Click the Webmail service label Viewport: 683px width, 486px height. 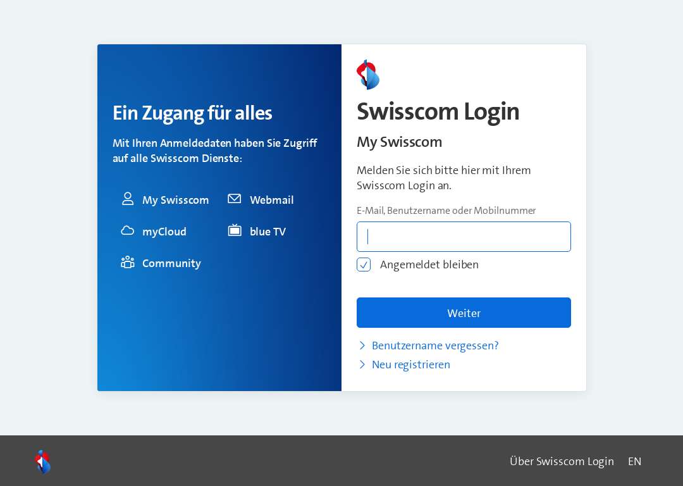pos(272,200)
